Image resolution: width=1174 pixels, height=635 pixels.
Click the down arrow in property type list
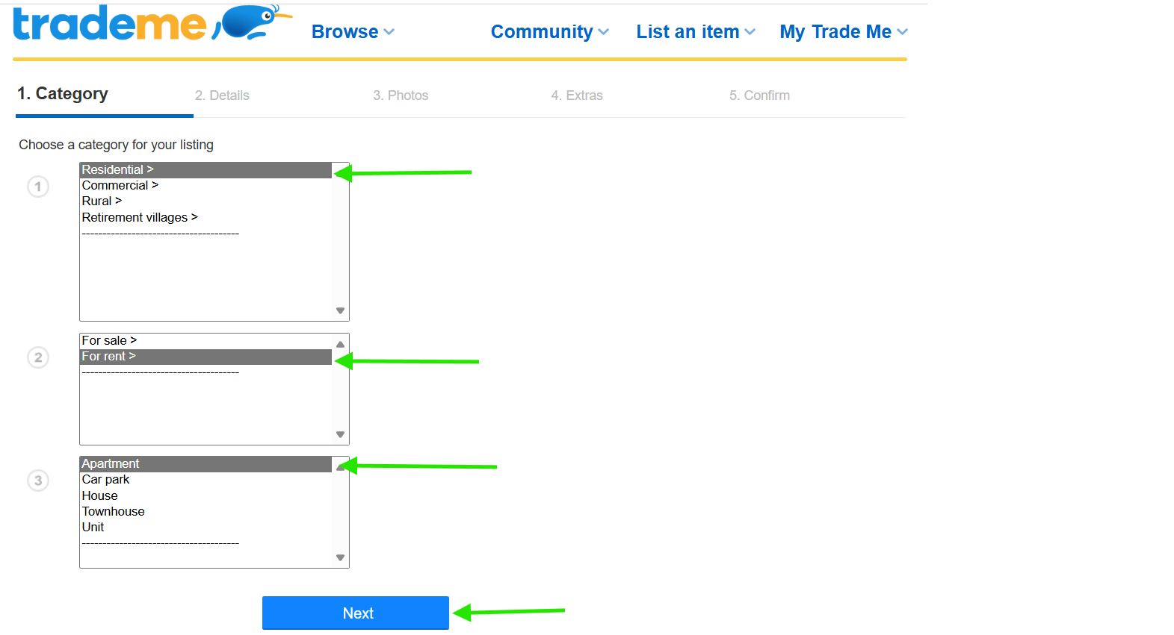point(340,557)
